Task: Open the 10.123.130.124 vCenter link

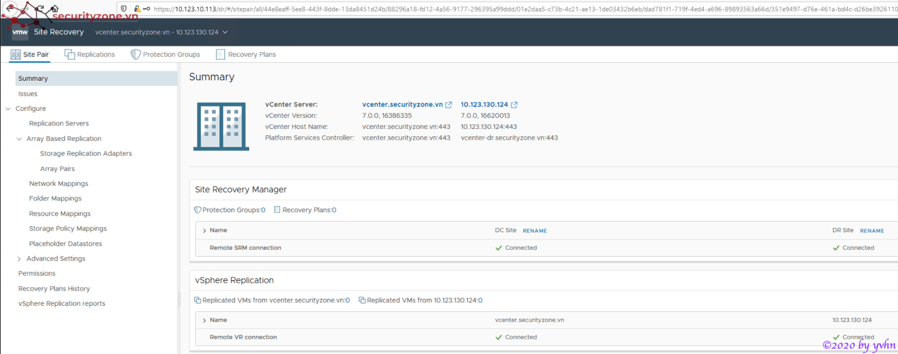Action: click(x=484, y=105)
